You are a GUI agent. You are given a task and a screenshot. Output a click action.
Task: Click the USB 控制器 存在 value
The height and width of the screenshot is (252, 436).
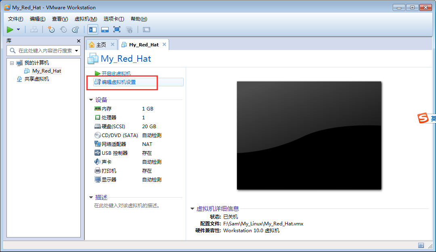[147, 153]
